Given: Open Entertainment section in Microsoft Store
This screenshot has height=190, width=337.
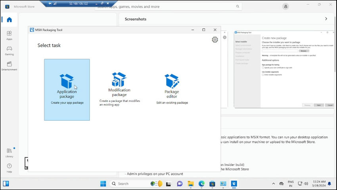Looking at the screenshot, I should [9, 66].
